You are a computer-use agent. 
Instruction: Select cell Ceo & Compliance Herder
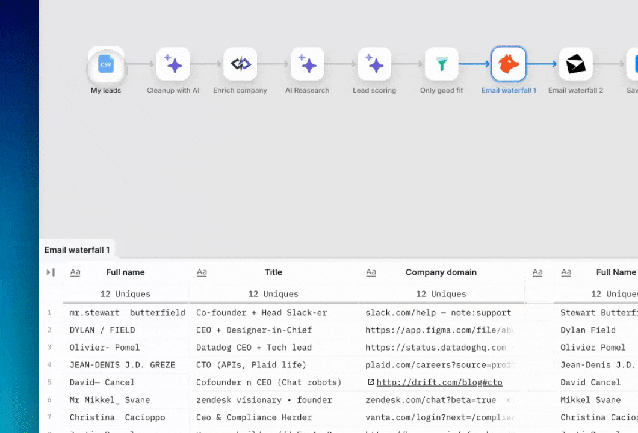[273, 417]
